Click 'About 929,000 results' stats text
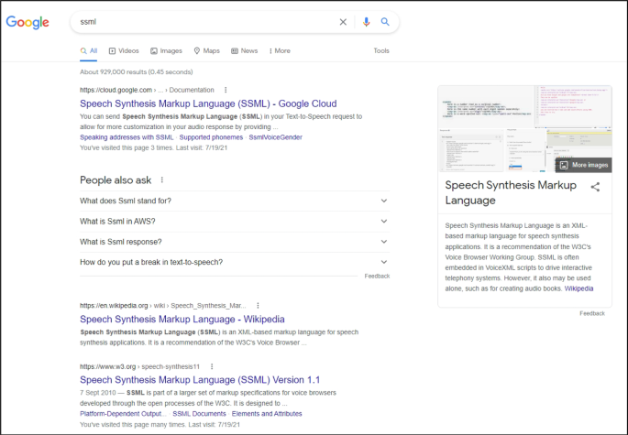This screenshot has height=435, width=628. (x=137, y=72)
